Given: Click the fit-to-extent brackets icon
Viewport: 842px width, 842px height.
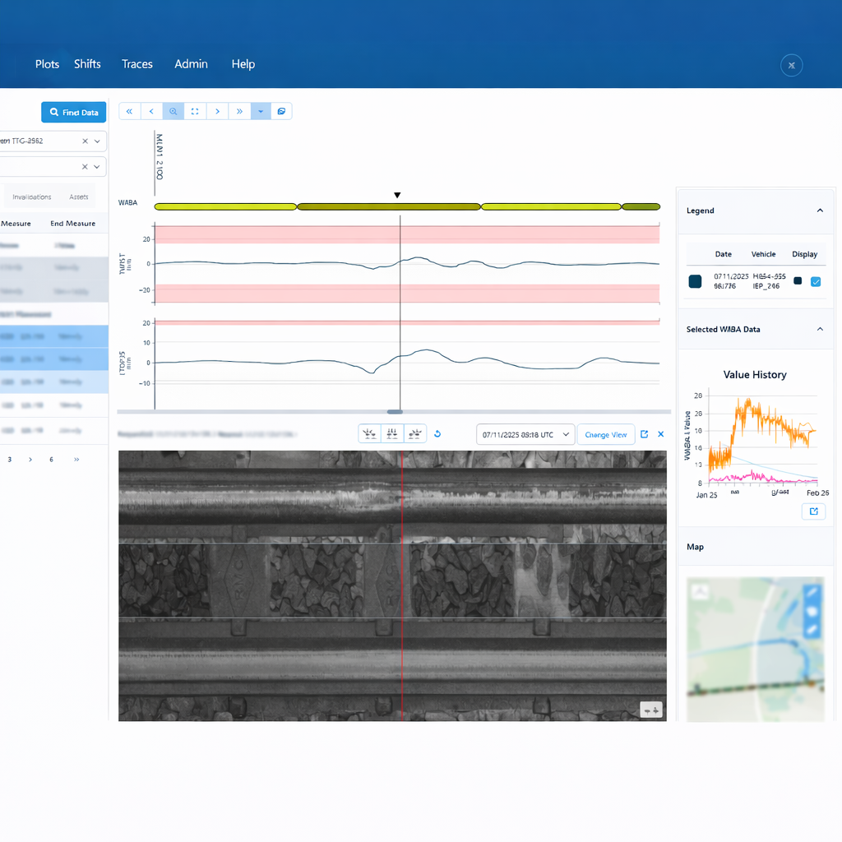Looking at the screenshot, I should tap(195, 111).
